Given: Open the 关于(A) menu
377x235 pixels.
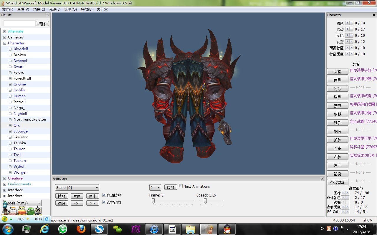Looking at the screenshot, I should click(x=102, y=9).
